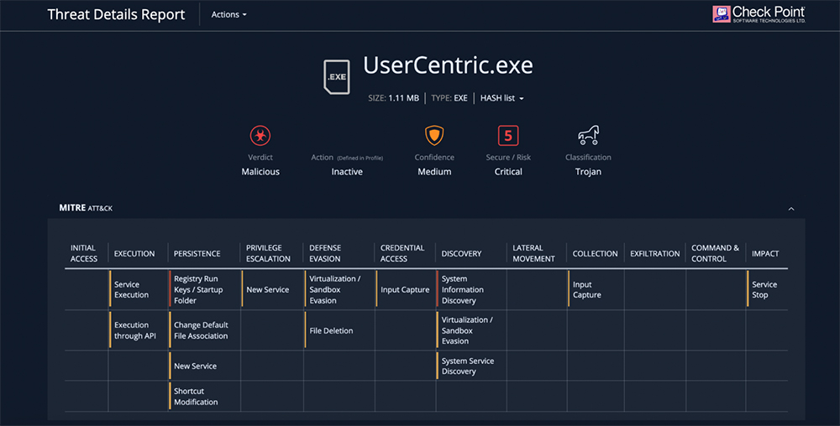Click the Service Stop impact technique
Image resolution: width=840 pixels, height=426 pixels.
(764, 289)
